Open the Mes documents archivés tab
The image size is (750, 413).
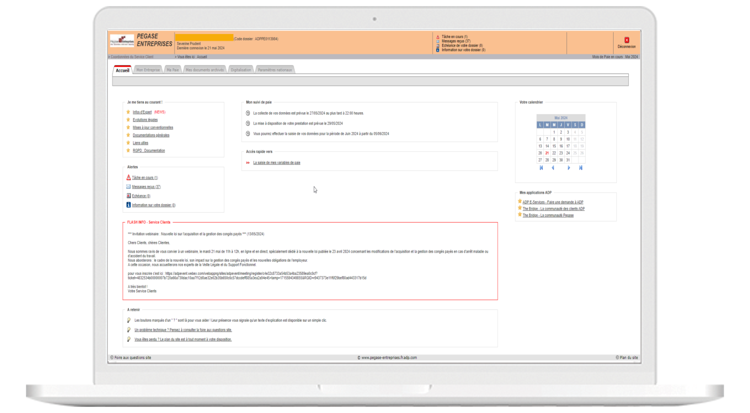coord(205,70)
